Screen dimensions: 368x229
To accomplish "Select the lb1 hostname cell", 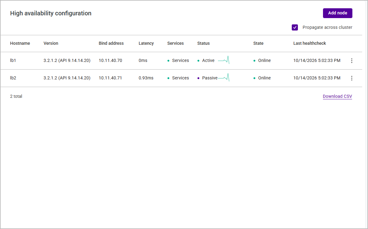I will 13,60.
